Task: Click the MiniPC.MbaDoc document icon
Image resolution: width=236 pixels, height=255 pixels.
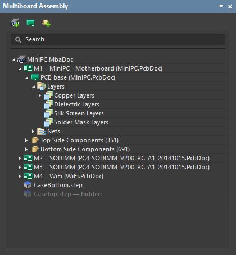Action: [21, 59]
